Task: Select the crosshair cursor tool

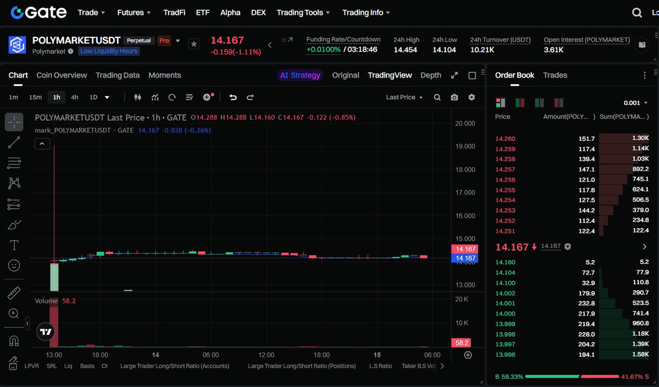Action: click(14, 122)
